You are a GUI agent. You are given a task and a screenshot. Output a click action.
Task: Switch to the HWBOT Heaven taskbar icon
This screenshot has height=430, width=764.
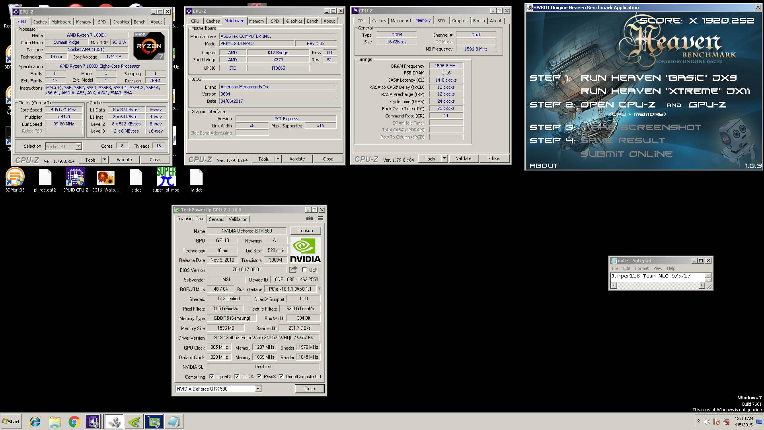point(114,422)
